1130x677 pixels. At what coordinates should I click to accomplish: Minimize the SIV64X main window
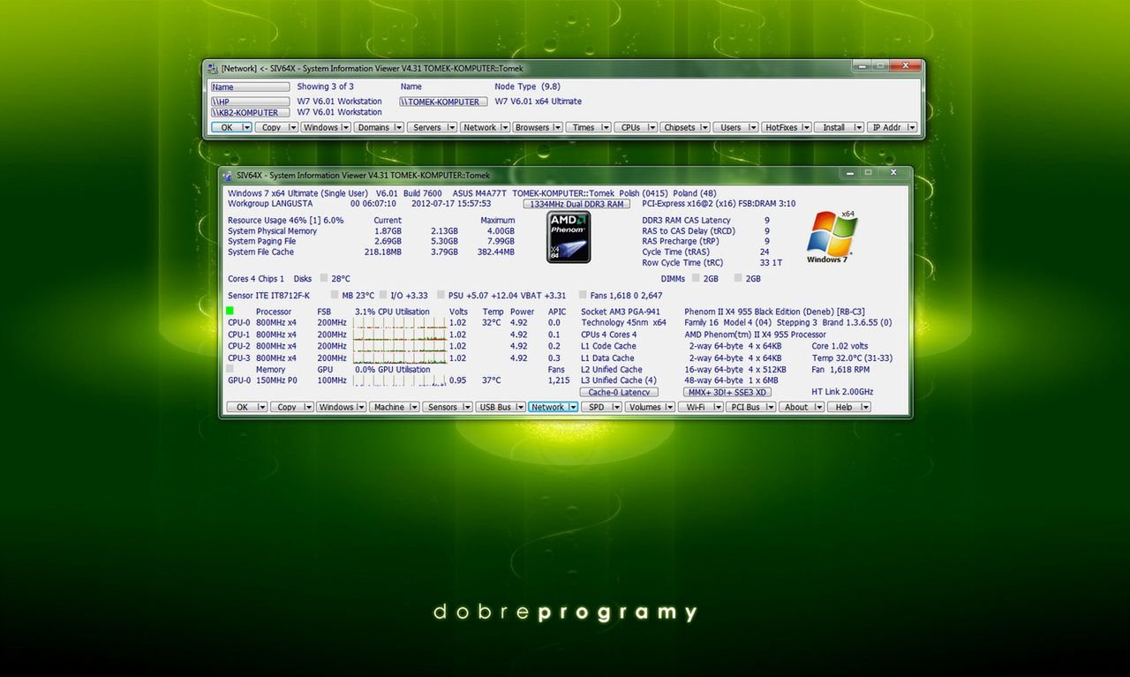pyautogui.click(x=849, y=172)
